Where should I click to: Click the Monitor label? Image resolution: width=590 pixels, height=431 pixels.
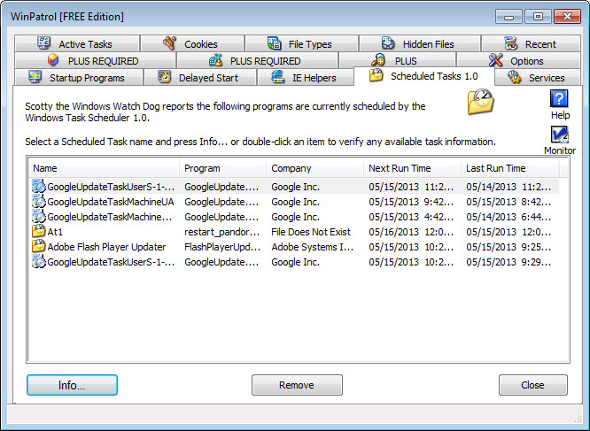point(560,150)
